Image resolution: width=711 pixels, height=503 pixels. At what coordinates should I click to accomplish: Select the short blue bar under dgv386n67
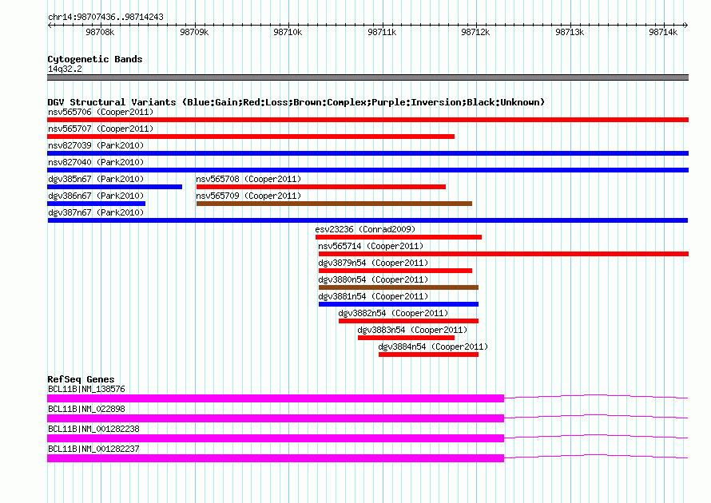pos(96,204)
